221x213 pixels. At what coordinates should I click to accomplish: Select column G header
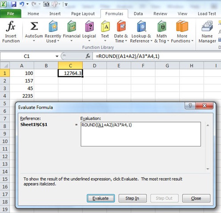pos(167,66)
